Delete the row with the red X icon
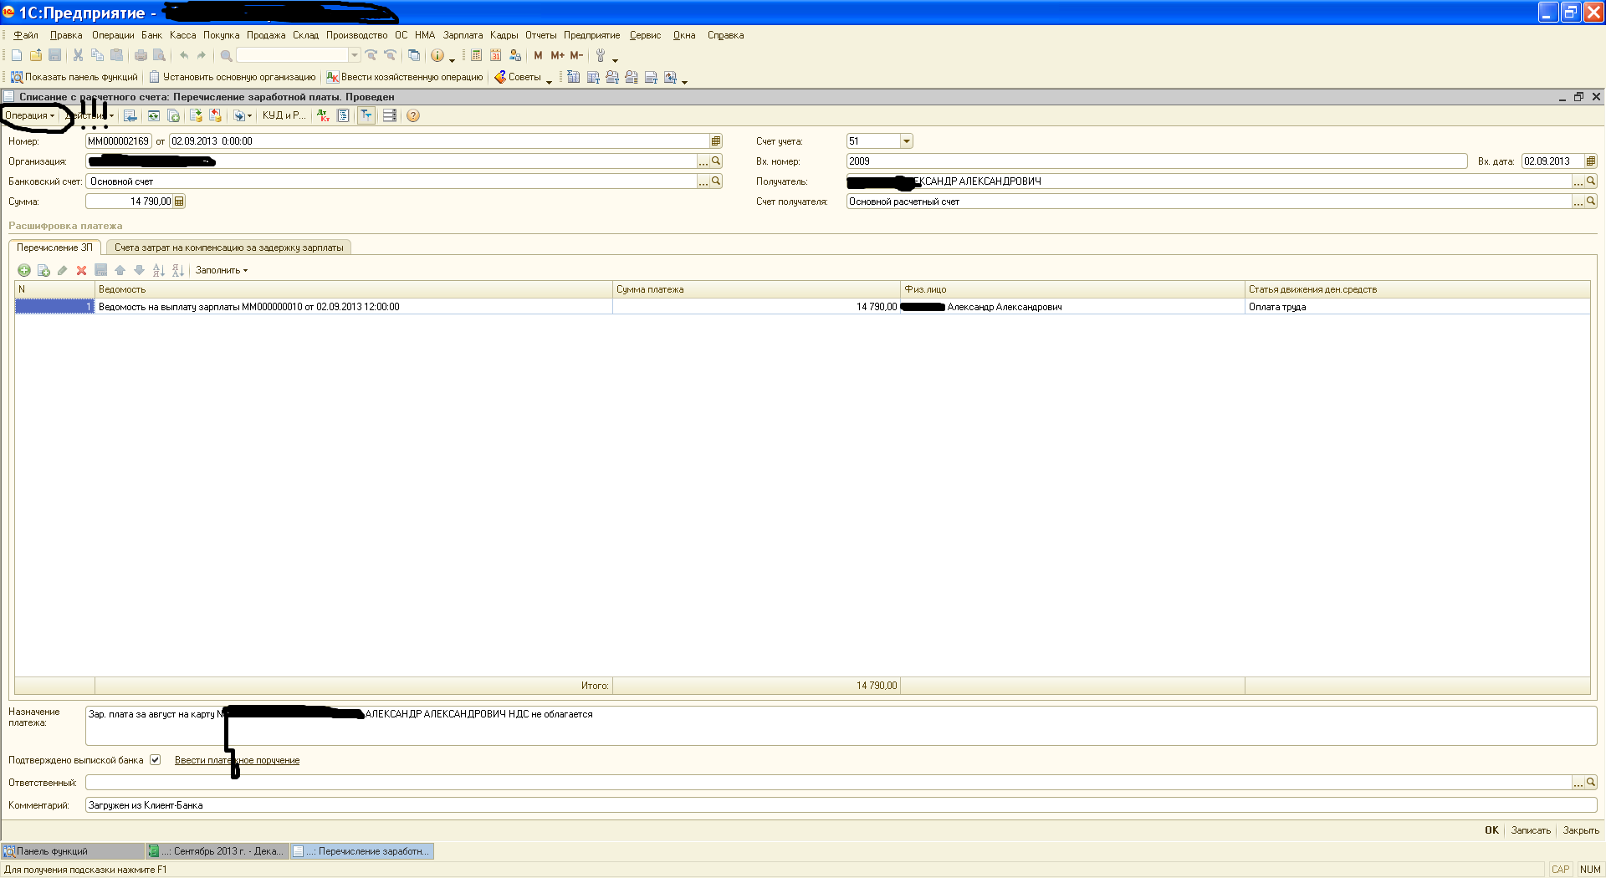 click(x=81, y=270)
